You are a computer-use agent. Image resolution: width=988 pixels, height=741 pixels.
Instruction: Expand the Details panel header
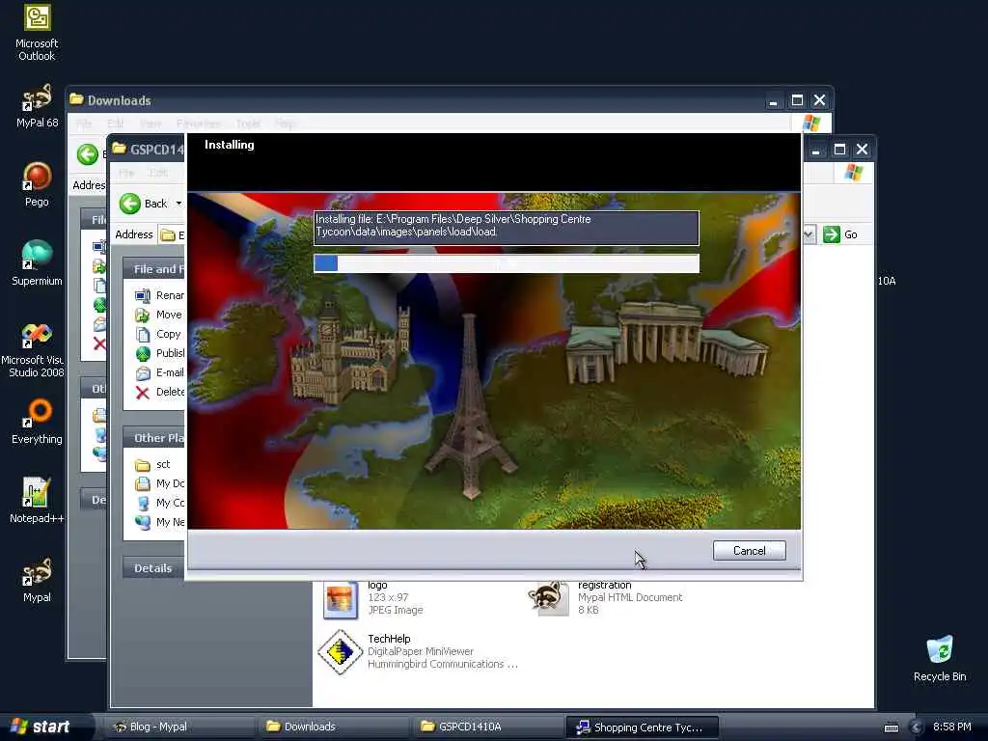click(153, 567)
